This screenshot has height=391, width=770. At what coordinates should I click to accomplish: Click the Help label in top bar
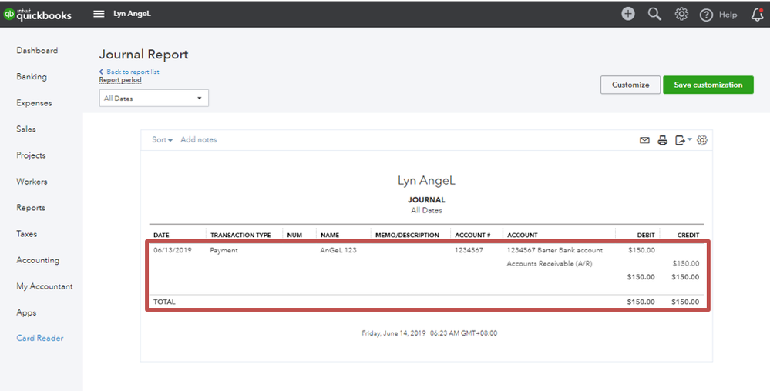tap(728, 15)
